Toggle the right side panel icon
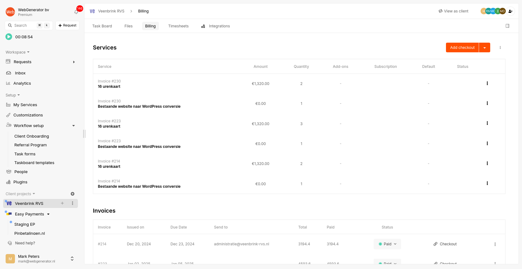This screenshot has width=522, height=269. (507, 26)
